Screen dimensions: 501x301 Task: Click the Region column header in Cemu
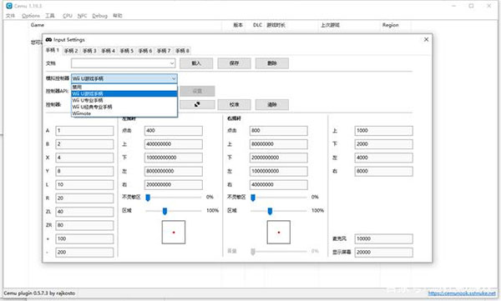(391, 25)
